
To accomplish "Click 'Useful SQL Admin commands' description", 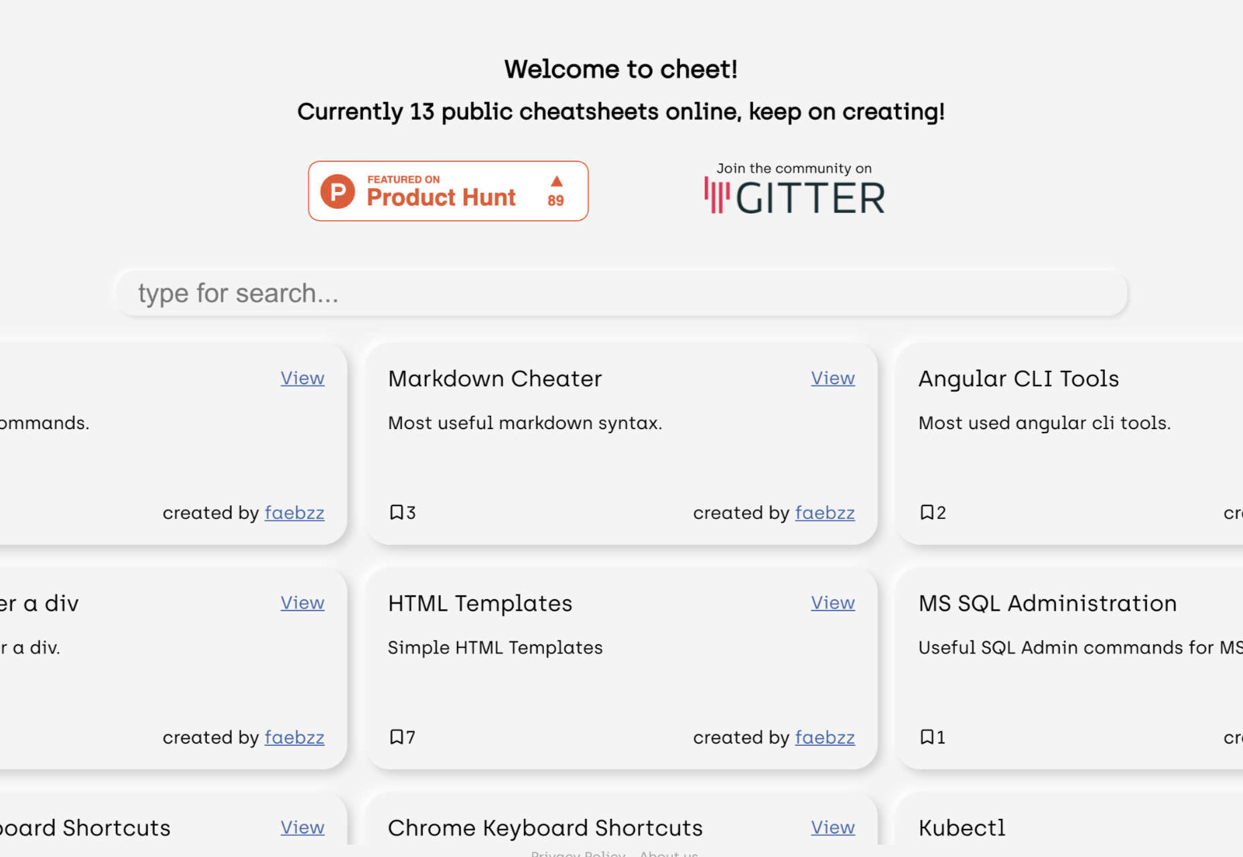I will [x=1080, y=648].
